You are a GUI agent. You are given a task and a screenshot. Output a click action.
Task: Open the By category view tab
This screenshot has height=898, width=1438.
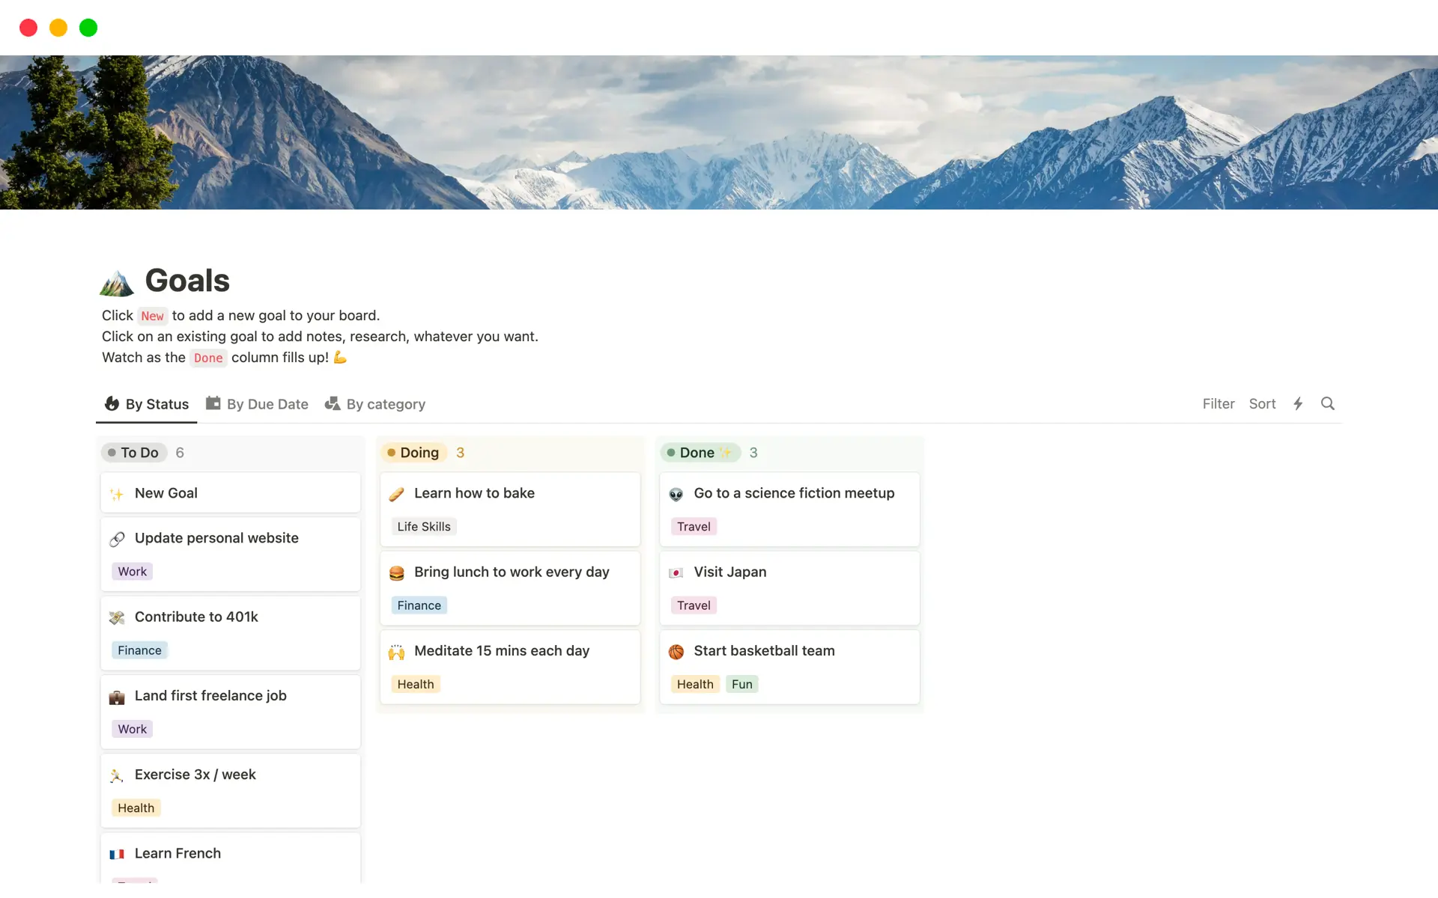click(375, 404)
